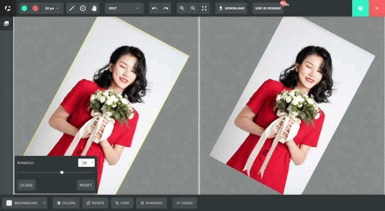
Task: Click the undo arrow
Action: [x=155, y=9]
